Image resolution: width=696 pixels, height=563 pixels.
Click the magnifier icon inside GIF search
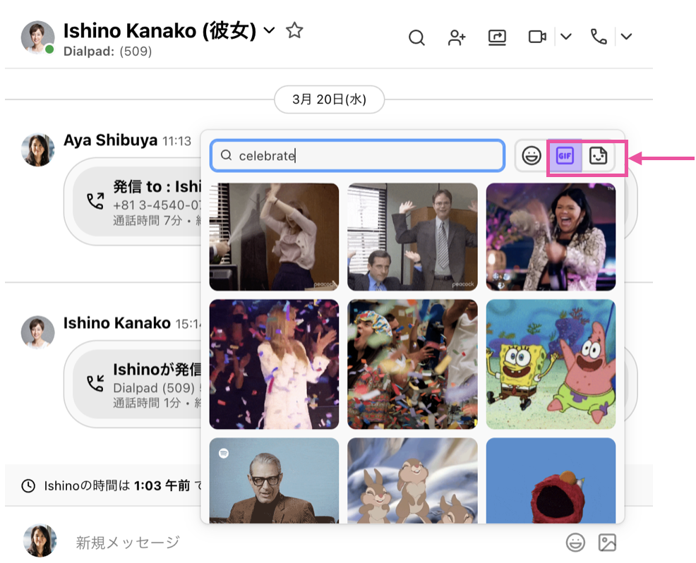(x=227, y=155)
